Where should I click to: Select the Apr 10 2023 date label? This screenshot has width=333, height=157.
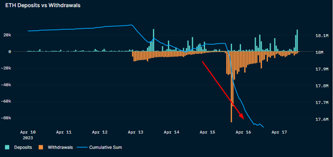click(28, 135)
